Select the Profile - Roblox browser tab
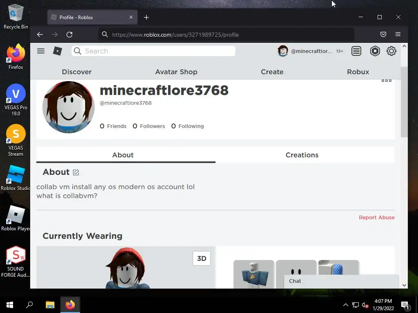 tap(92, 17)
